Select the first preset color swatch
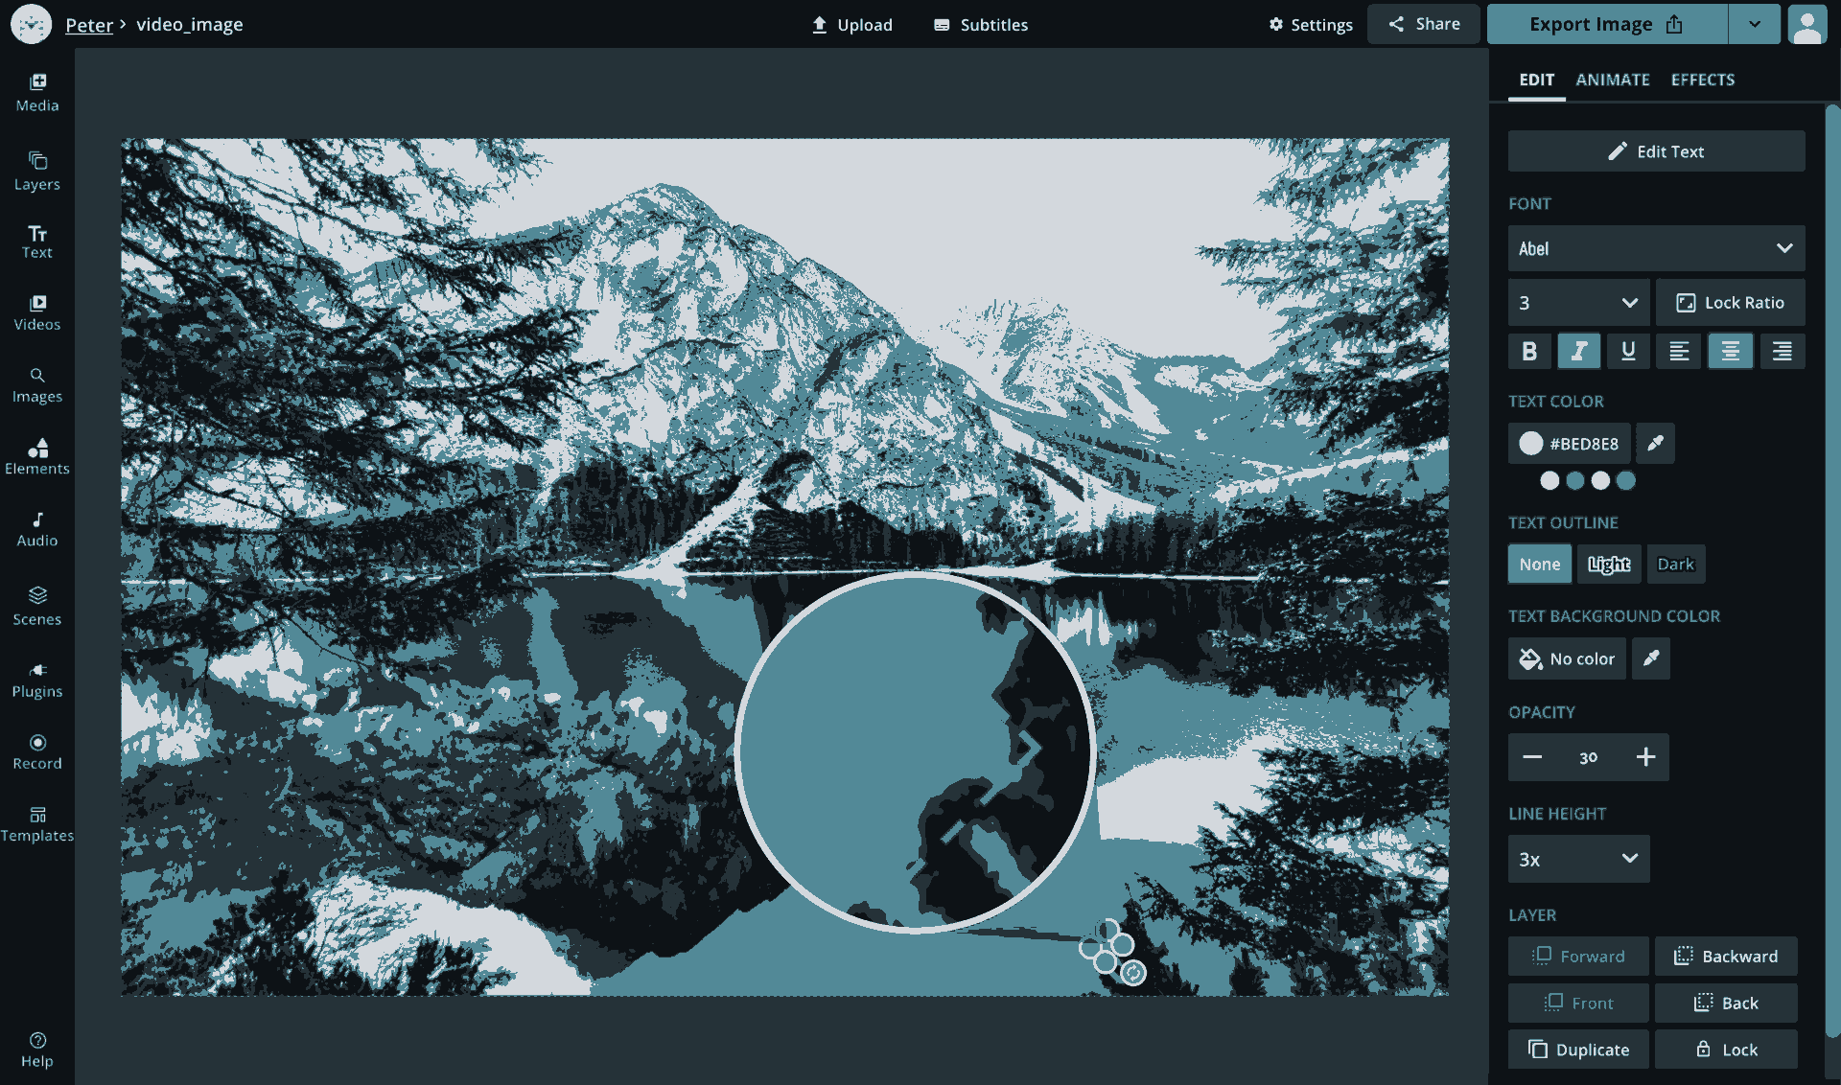Screen dimensions: 1841x1085 click(1550, 481)
